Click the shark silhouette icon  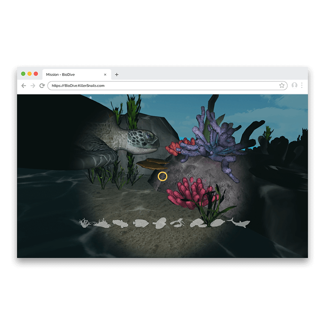[x=239, y=222]
